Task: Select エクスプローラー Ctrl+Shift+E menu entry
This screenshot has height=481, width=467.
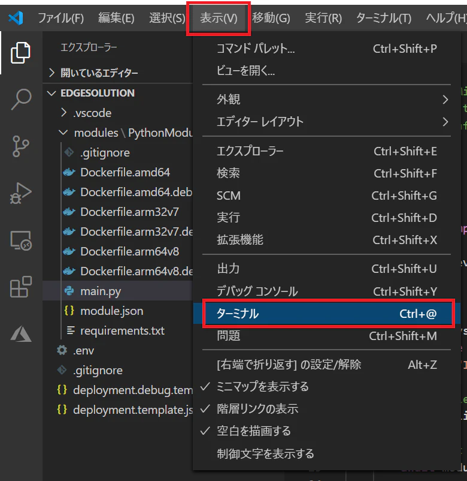Action: click(x=326, y=151)
